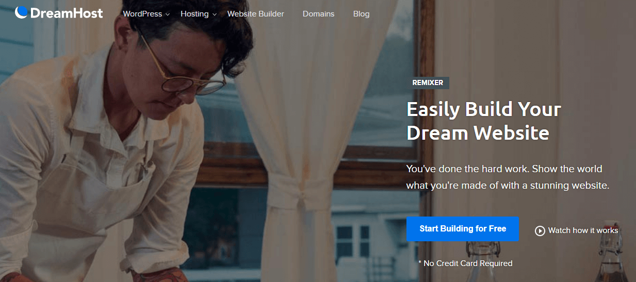Click the Easily Build Your Dream Website headline
This screenshot has width=636, height=282.
coord(484,121)
